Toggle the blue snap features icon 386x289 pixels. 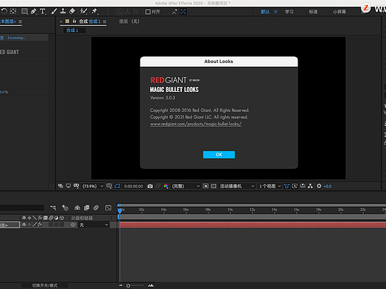tap(183, 12)
